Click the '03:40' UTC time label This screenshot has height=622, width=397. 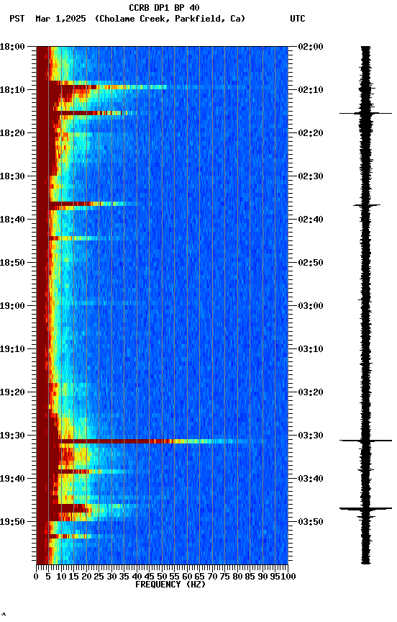pyautogui.click(x=311, y=479)
